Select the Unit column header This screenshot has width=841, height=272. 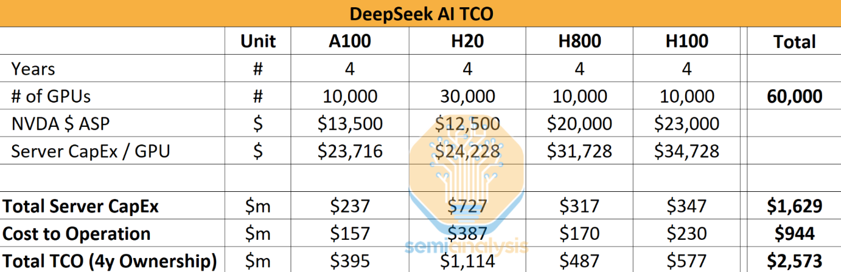[x=257, y=41]
